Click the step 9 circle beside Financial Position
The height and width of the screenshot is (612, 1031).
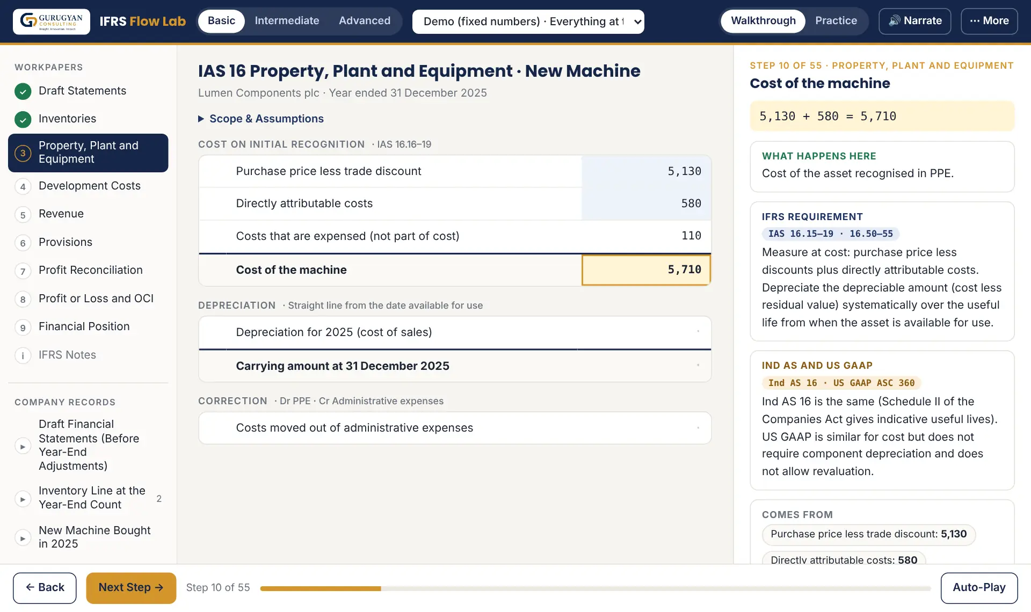pos(23,327)
